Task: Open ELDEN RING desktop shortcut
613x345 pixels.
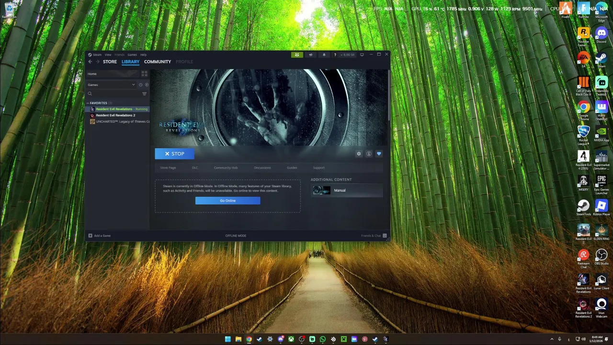Action: click(x=601, y=233)
